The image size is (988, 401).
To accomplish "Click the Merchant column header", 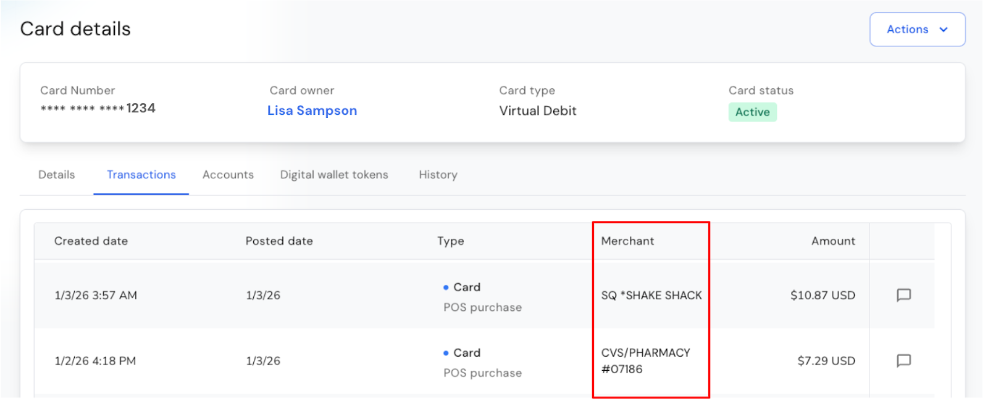I will pos(627,241).
